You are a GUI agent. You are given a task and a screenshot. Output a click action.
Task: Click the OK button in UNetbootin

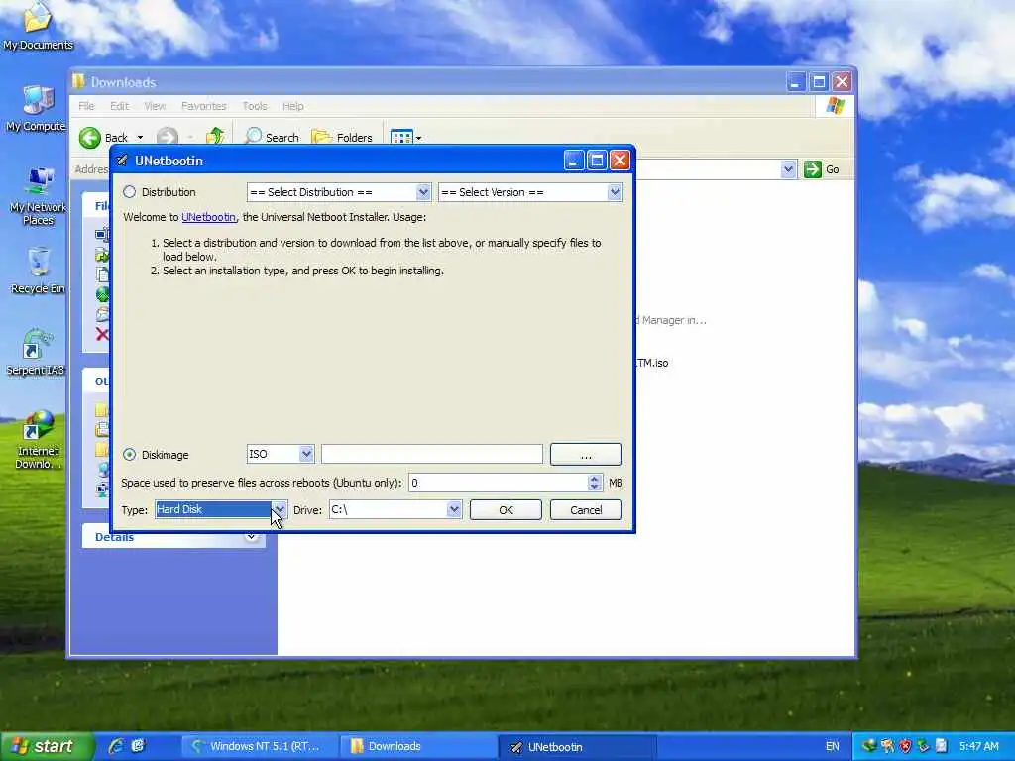coord(506,510)
